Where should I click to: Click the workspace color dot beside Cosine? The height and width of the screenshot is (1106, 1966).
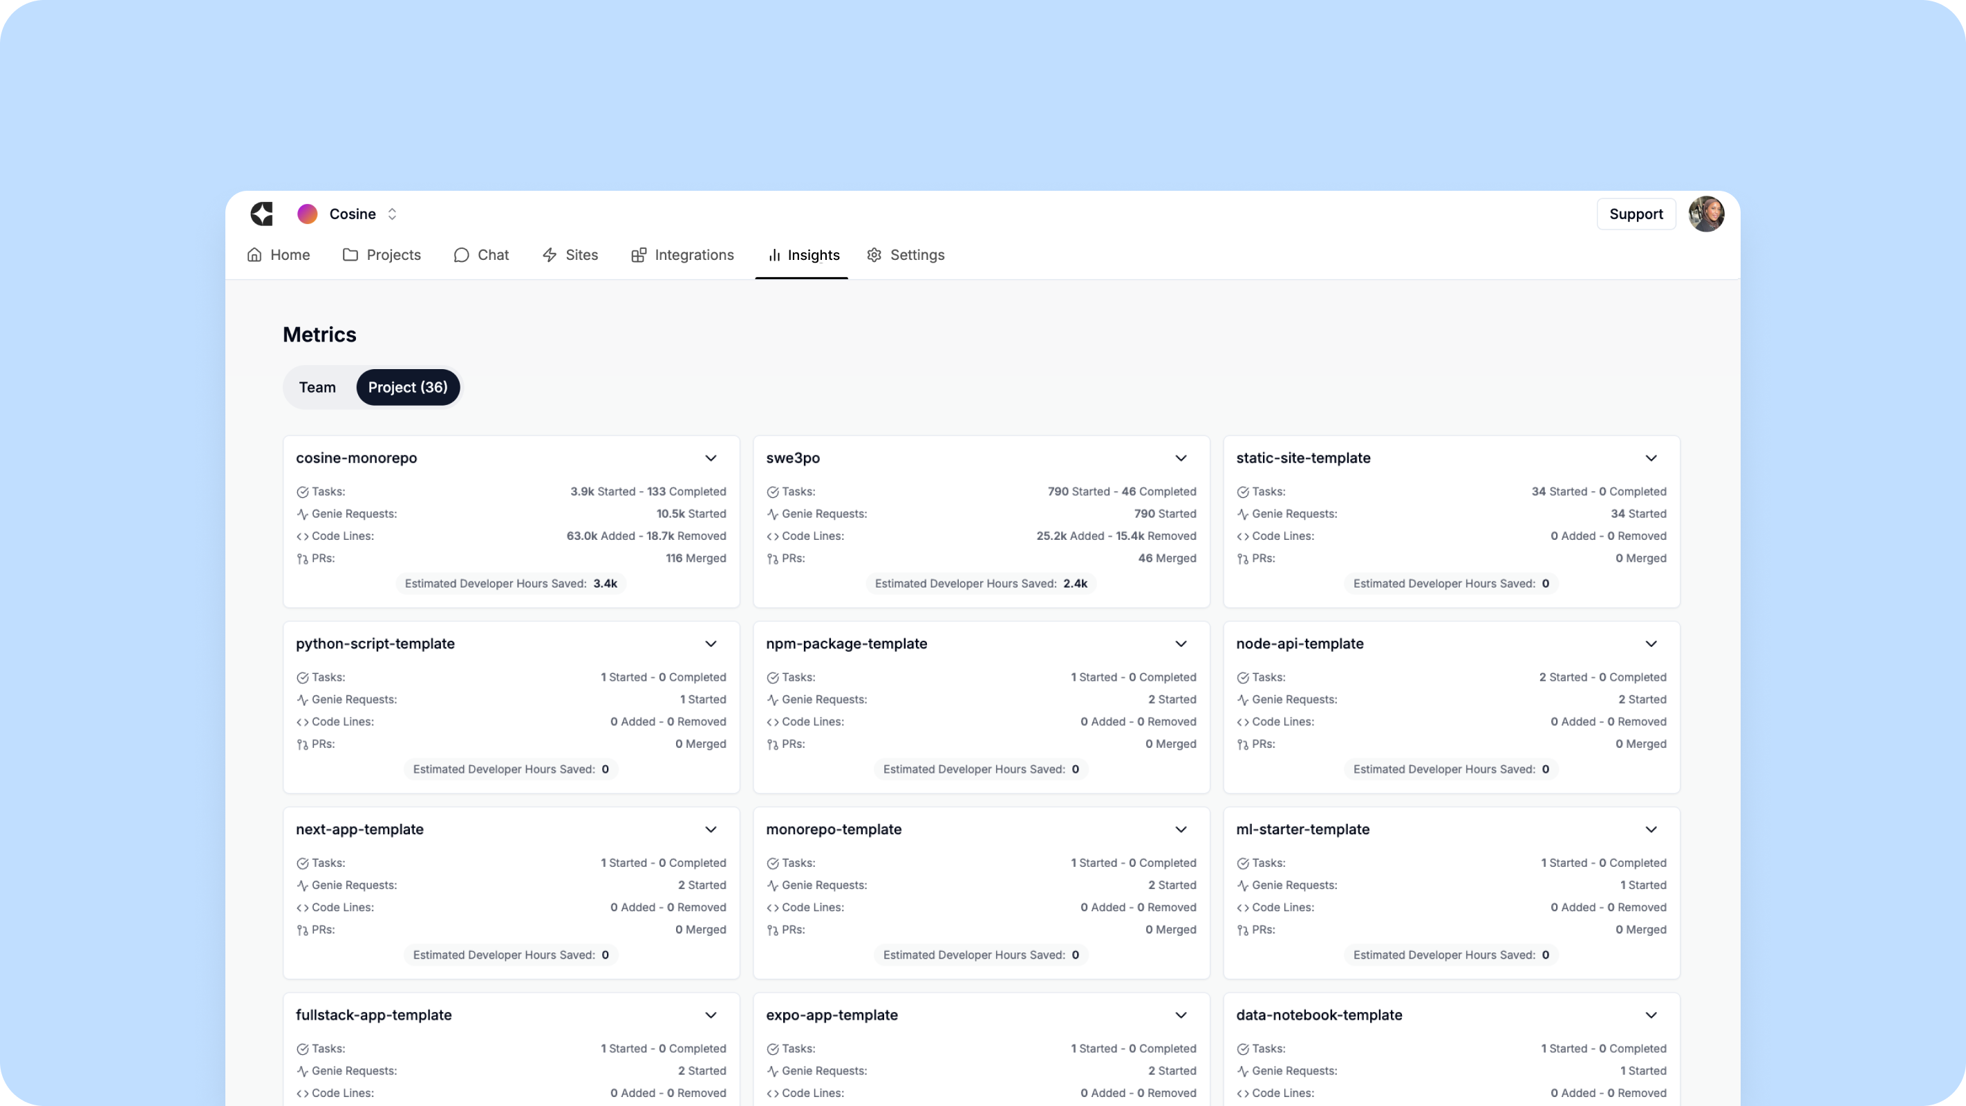point(307,214)
